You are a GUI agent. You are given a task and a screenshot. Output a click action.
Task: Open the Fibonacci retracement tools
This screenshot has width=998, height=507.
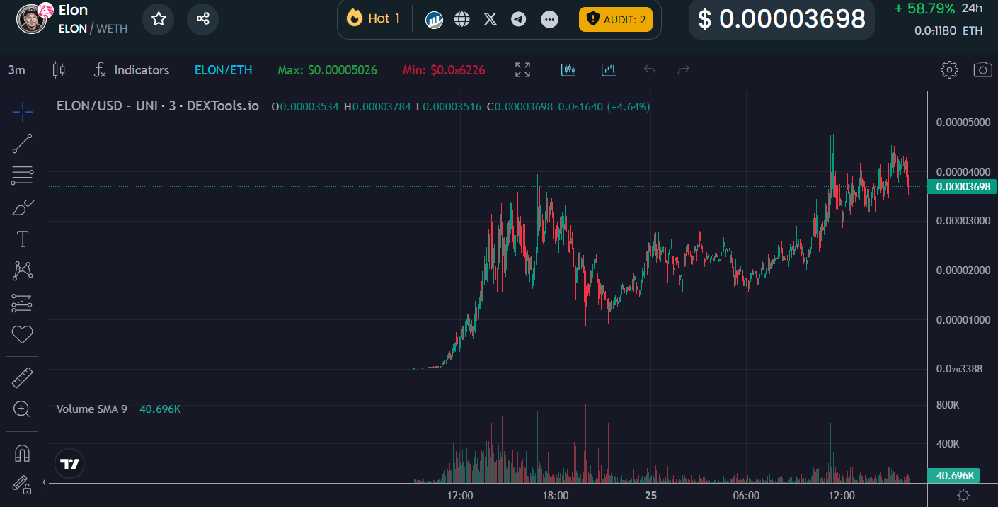coord(23,175)
